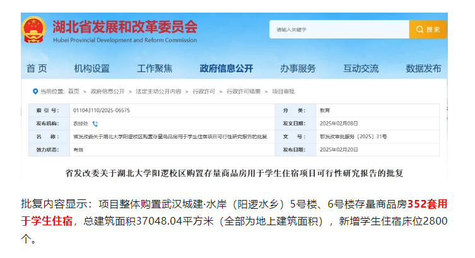Click the English subtitle Hubei Provincial Development and Reform Commission

pyautogui.click(x=125, y=40)
